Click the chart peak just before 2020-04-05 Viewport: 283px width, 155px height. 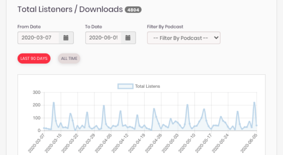(x=104, y=106)
